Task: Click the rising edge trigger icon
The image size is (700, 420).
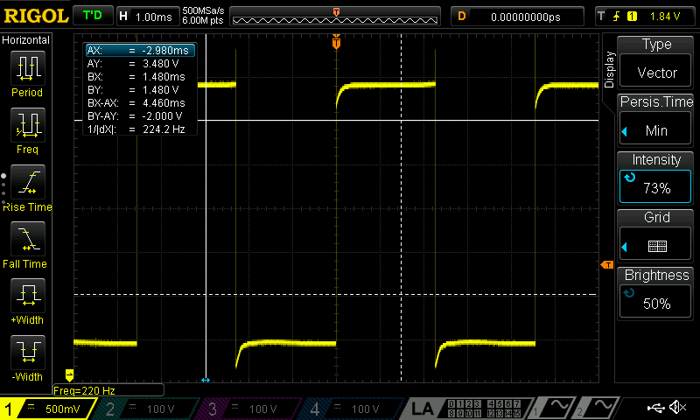Action: coord(617,17)
